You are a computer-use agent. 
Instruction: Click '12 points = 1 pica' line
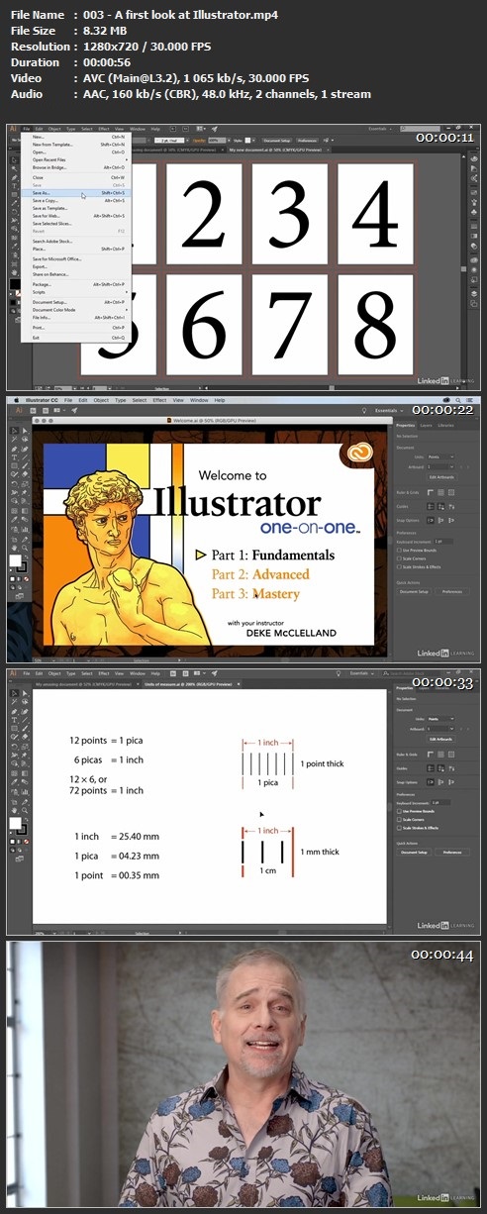click(x=106, y=741)
